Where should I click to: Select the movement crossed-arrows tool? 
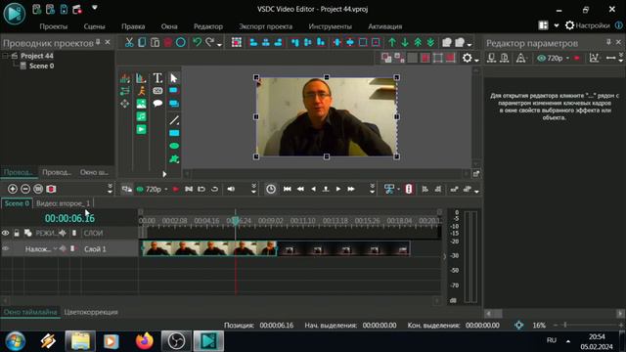pyautogui.click(x=125, y=104)
